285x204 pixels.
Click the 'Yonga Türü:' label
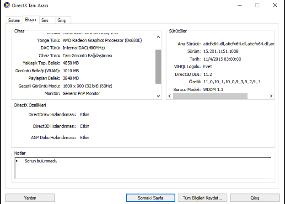point(48,40)
